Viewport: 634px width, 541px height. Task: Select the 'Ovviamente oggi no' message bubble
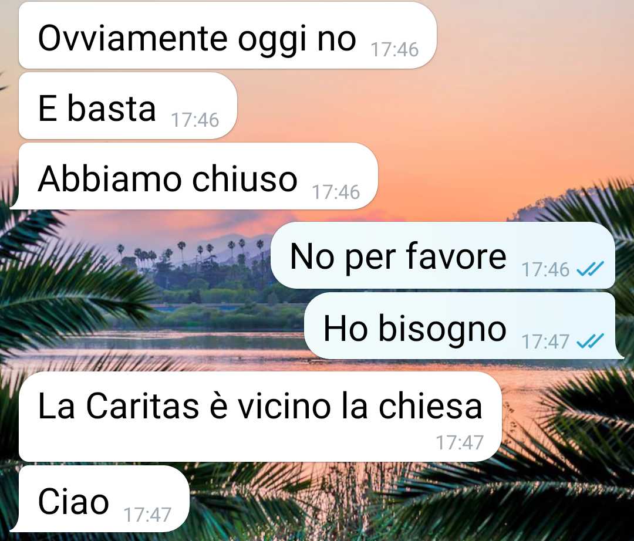[228, 36]
